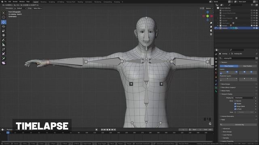Click the blue playhead marker on timeline
The height and width of the screenshot is (145, 259).
click(8, 133)
